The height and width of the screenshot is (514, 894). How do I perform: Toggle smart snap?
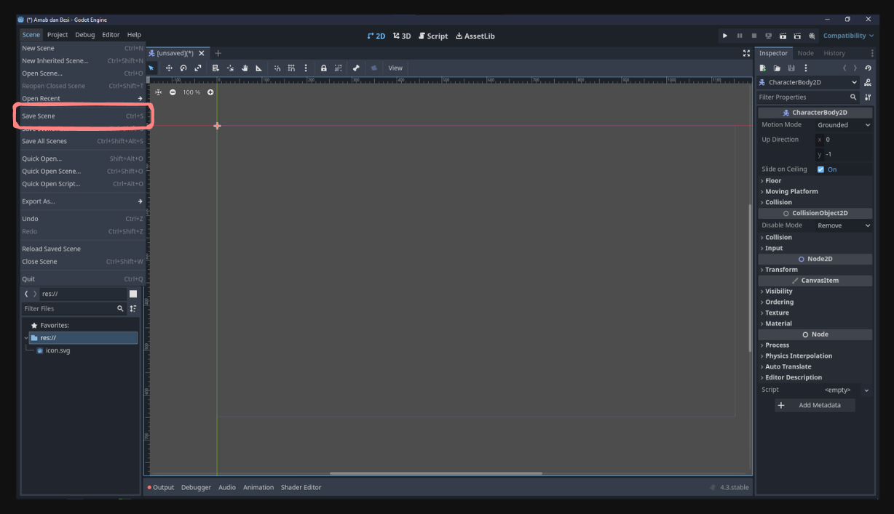coord(277,68)
